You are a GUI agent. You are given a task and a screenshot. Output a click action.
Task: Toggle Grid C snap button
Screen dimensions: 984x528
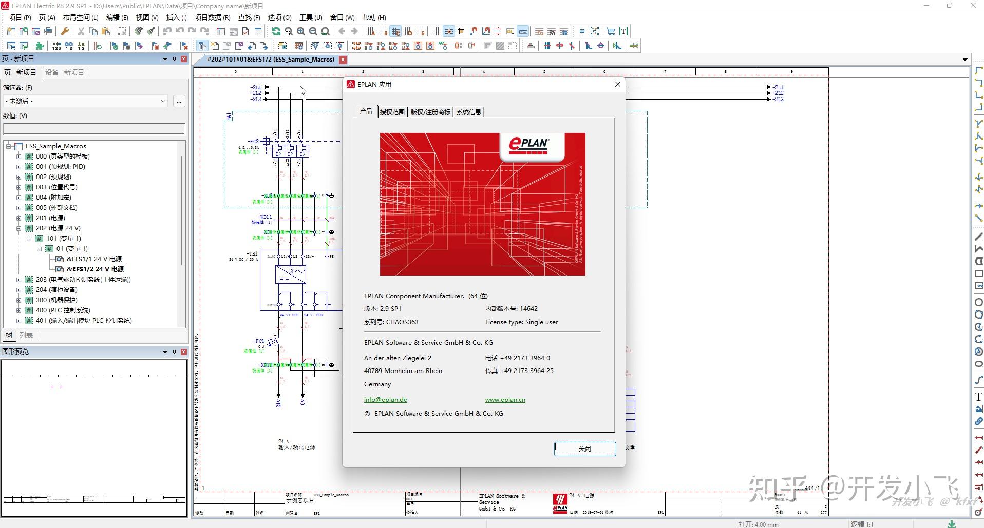(x=396, y=32)
